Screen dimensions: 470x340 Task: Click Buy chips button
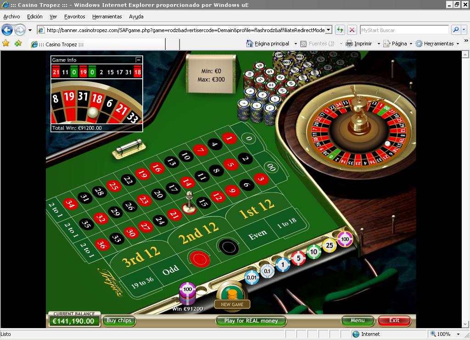pyautogui.click(x=119, y=321)
